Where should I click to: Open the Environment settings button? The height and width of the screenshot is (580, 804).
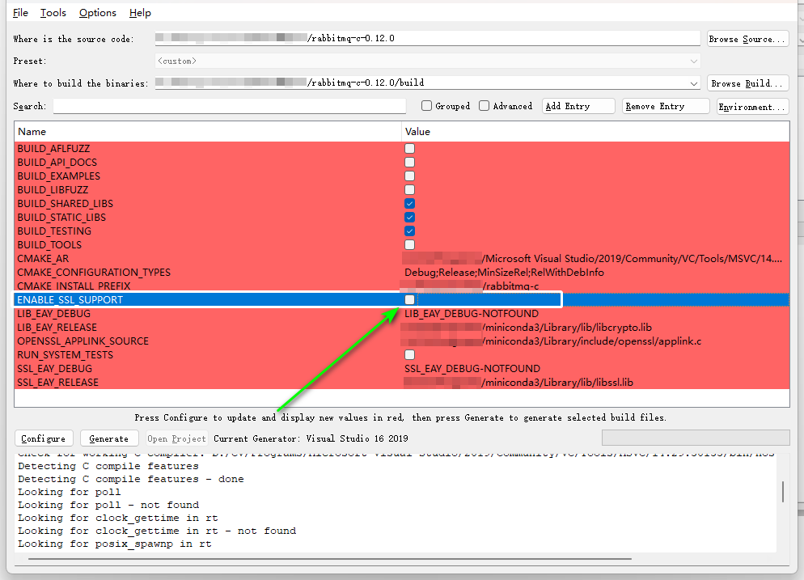[x=752, y=106]
